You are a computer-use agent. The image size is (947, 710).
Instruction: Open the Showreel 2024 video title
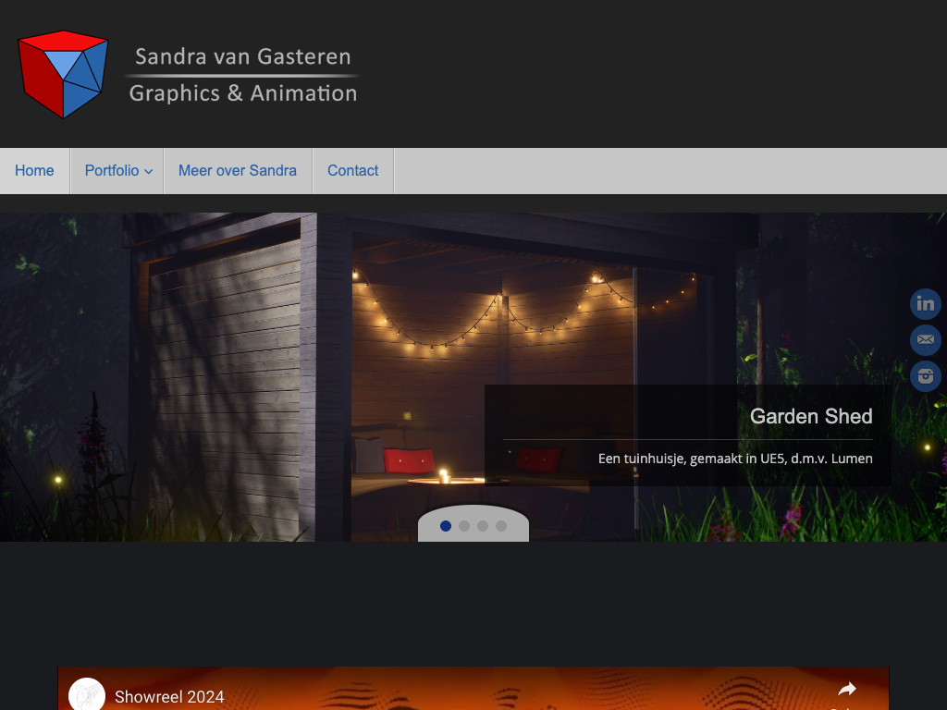click(169, 697)
